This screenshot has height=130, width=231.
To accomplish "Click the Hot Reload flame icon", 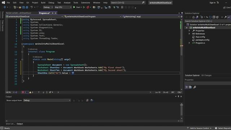I will [88, 7].
